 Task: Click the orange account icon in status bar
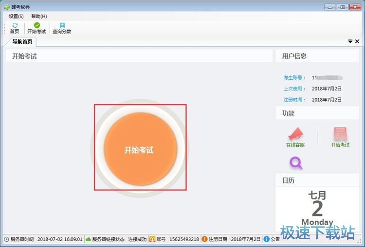tap(152, 239)
